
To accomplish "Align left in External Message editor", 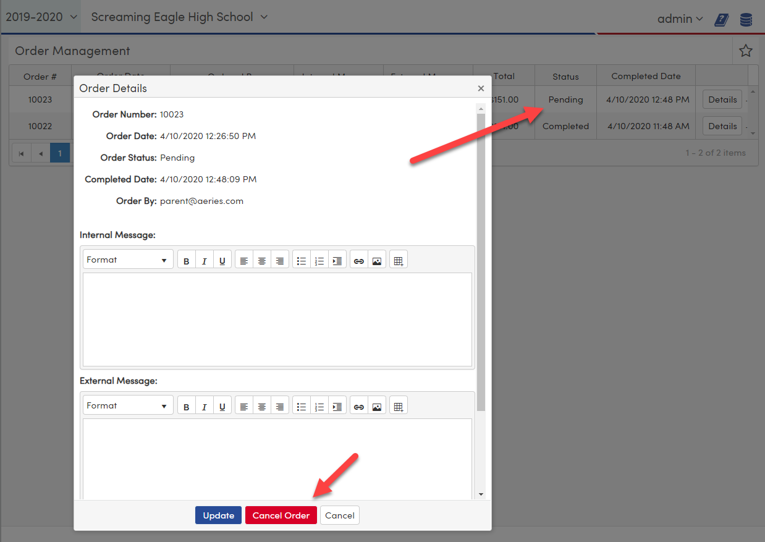I will pyautogui.click(x=244, y=407).
